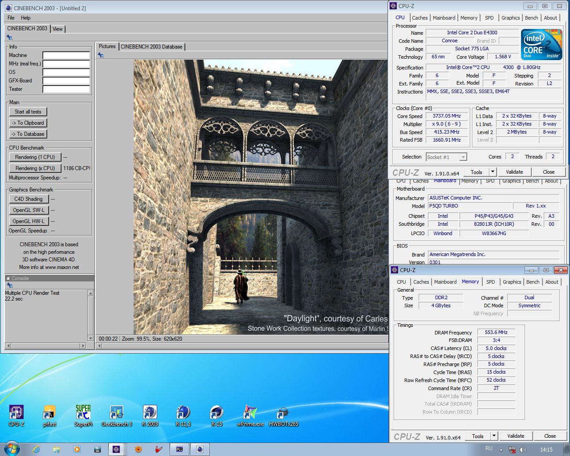Select the Pictures tab
Screen dimensions: 570x456
(107, 46)
